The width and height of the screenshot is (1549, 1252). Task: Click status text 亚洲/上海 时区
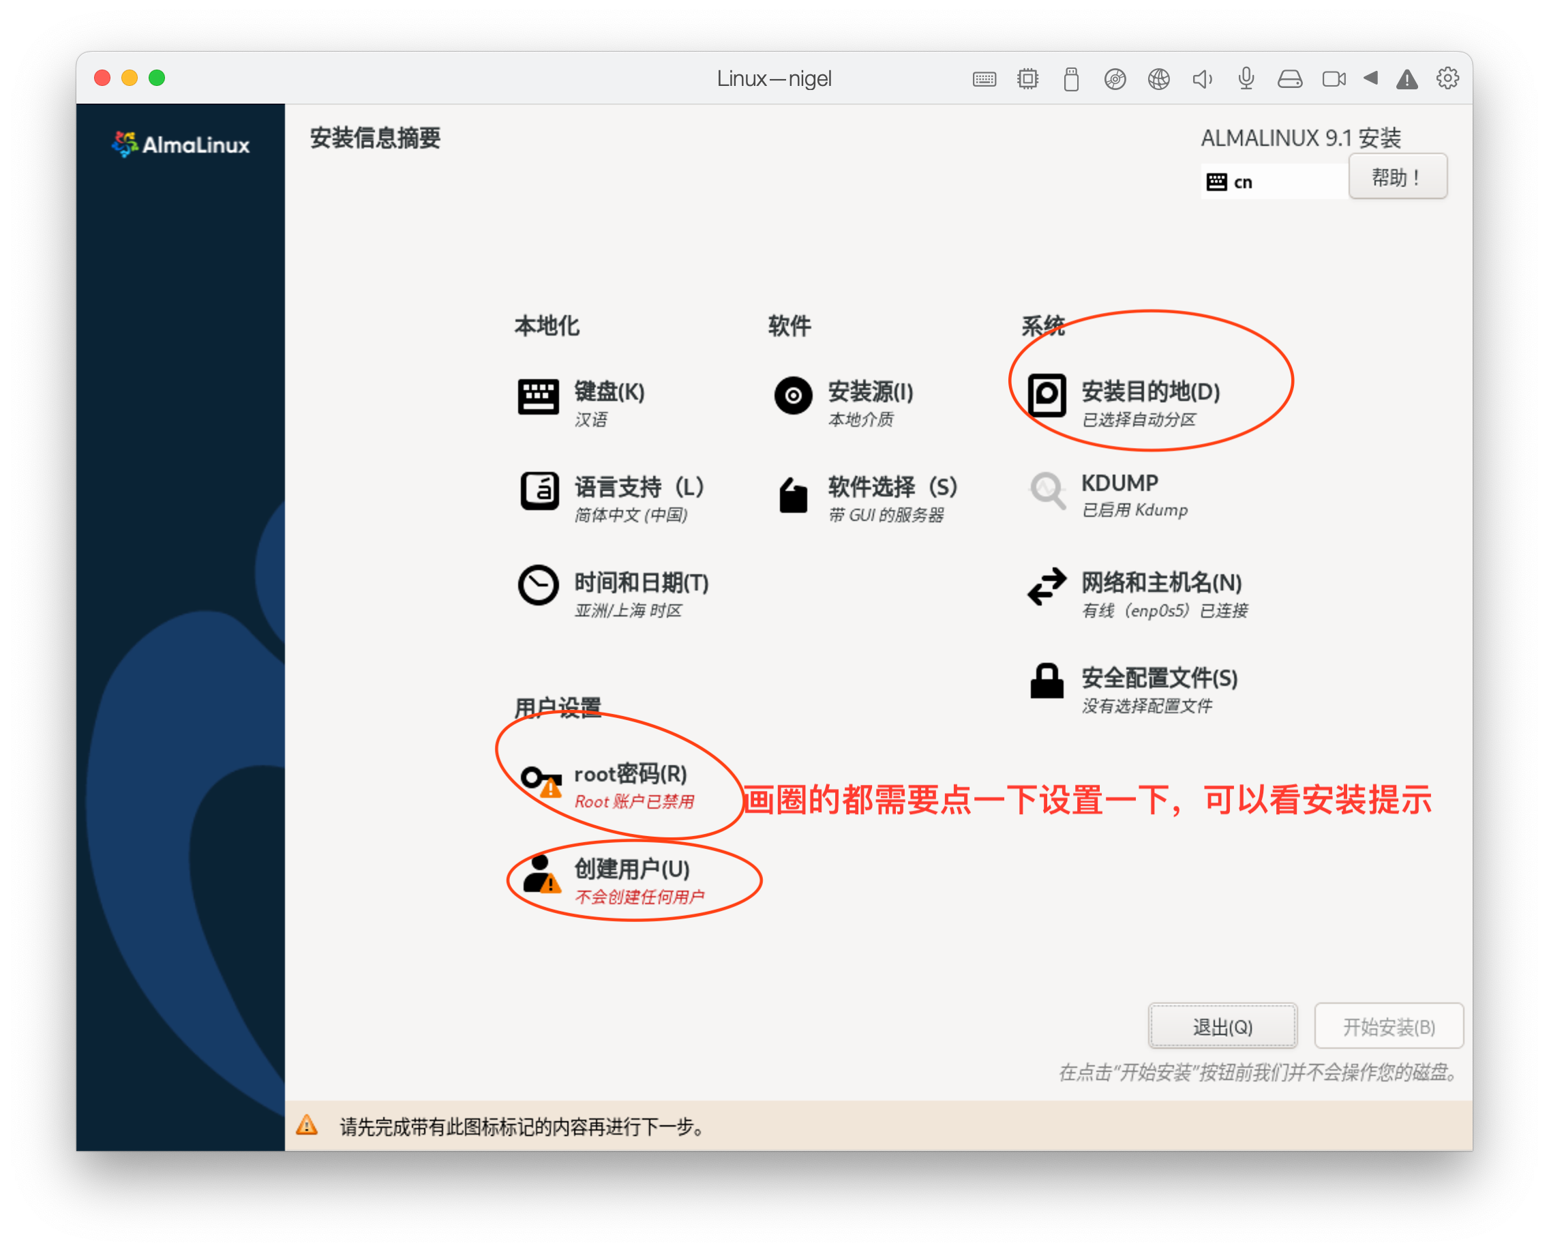coord(628,610)
